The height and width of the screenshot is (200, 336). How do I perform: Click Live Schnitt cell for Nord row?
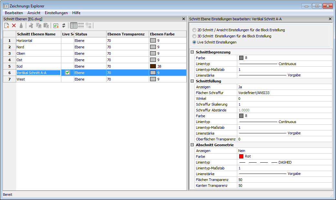click(x=67, y=47)
